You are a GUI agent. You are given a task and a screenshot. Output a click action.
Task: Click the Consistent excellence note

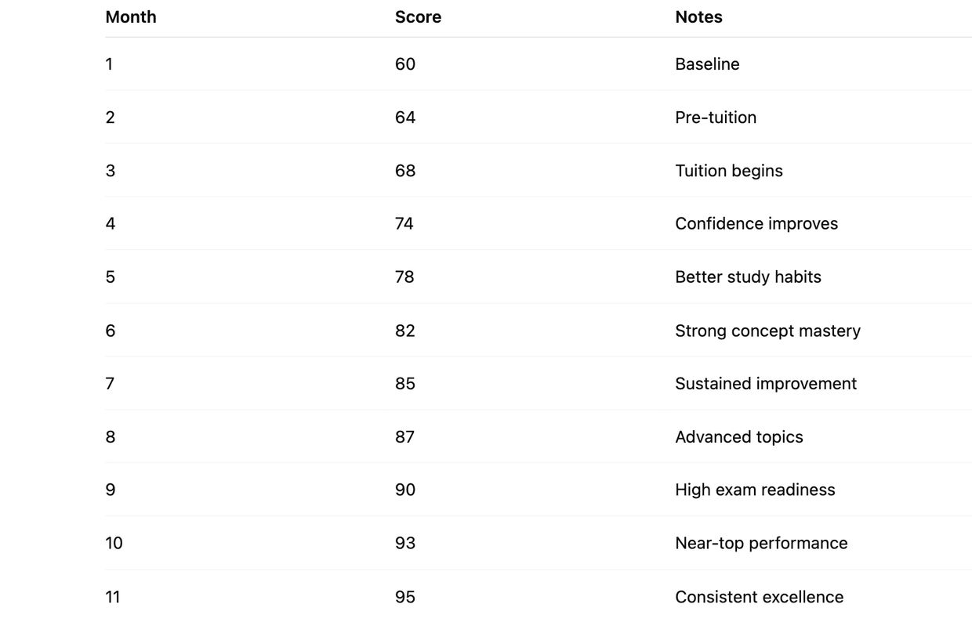point(760,597)
